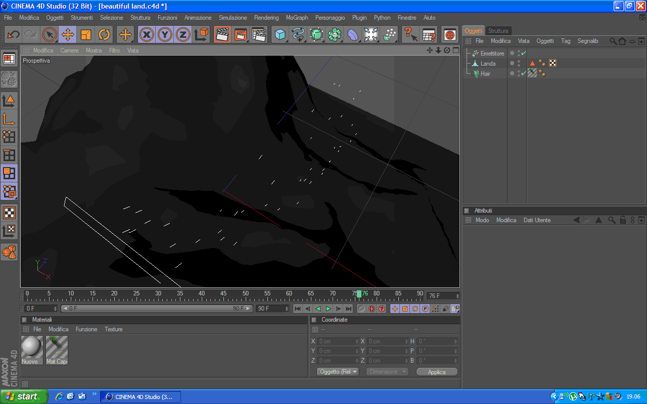This screenshot has width=647, height=404.
Task: Open the Oggetto (Rel) dropdown
Action: click(338, 372)
